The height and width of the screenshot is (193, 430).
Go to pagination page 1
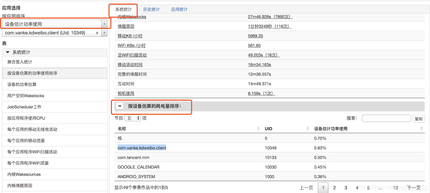(323, 188)
